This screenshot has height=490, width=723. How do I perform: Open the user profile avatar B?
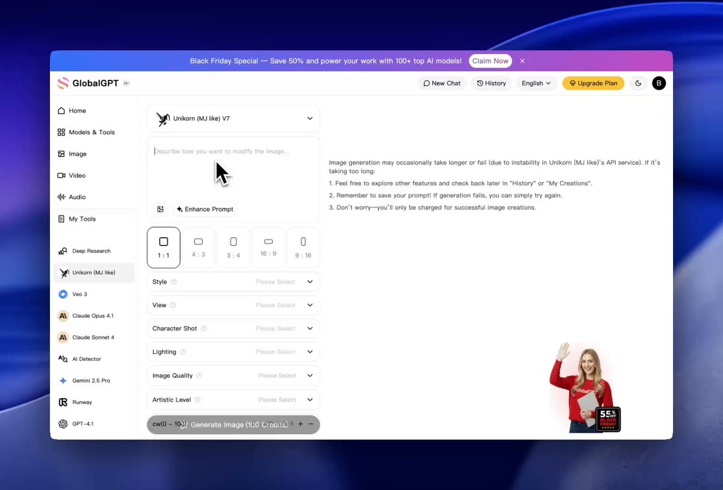pos(659,83)
